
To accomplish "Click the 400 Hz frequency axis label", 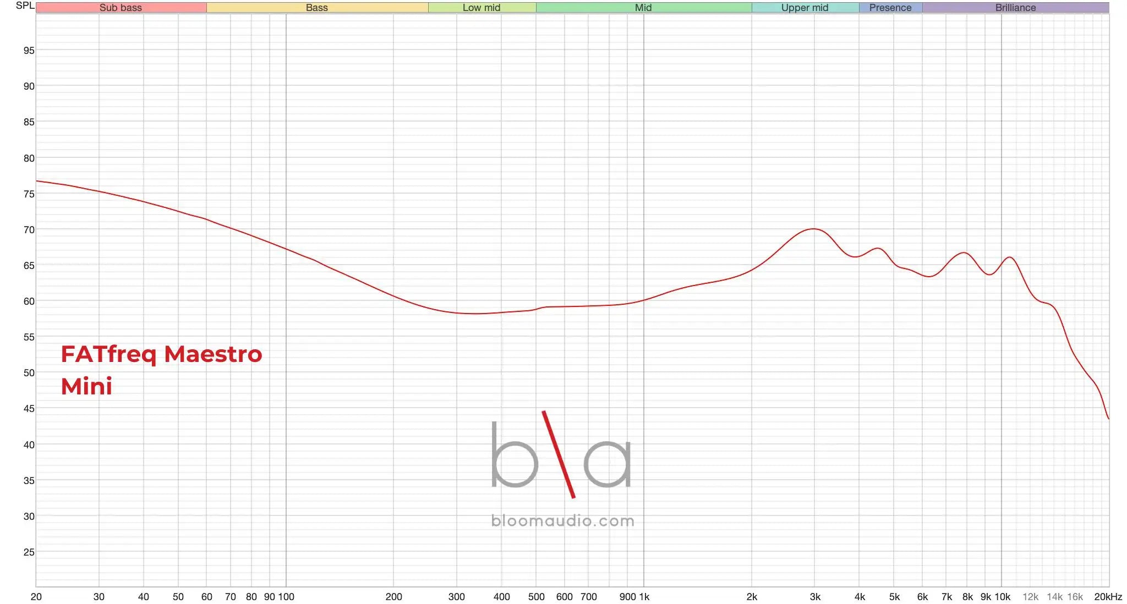I will pos(501,597).
